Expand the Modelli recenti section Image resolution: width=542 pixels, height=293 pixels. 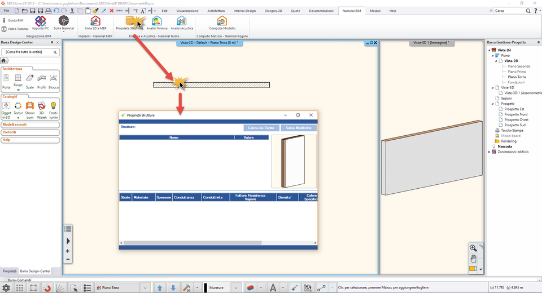coord(30,125)
